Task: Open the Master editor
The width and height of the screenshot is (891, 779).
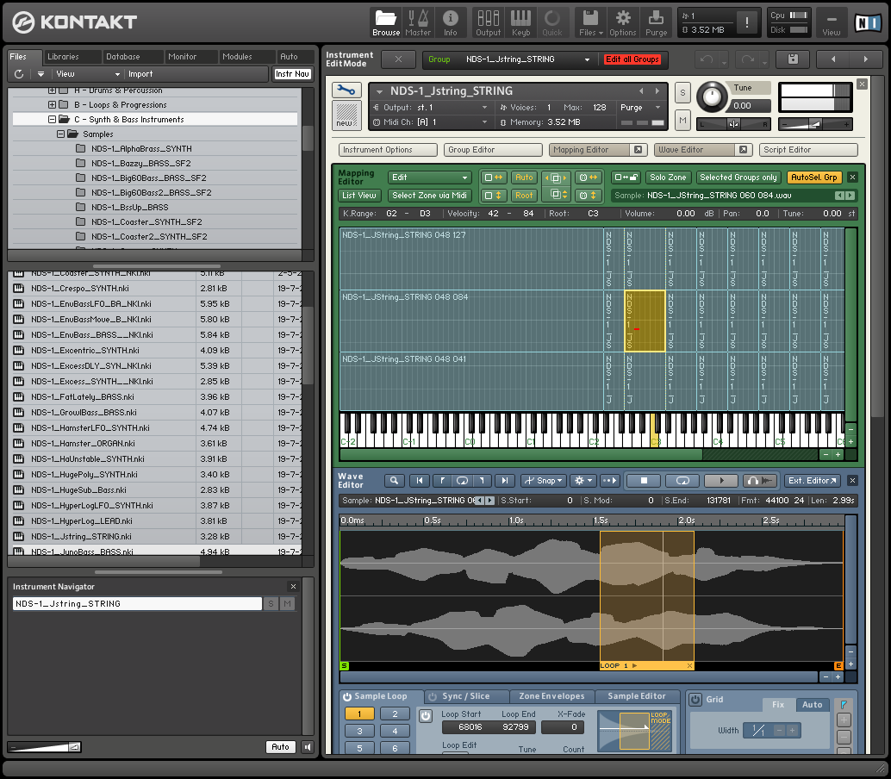Action: click(x=418, y=22)
